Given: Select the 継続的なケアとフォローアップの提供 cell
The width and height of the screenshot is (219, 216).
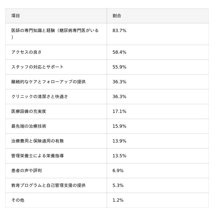Looking at the screenshot, I should (x=48, y=82).
